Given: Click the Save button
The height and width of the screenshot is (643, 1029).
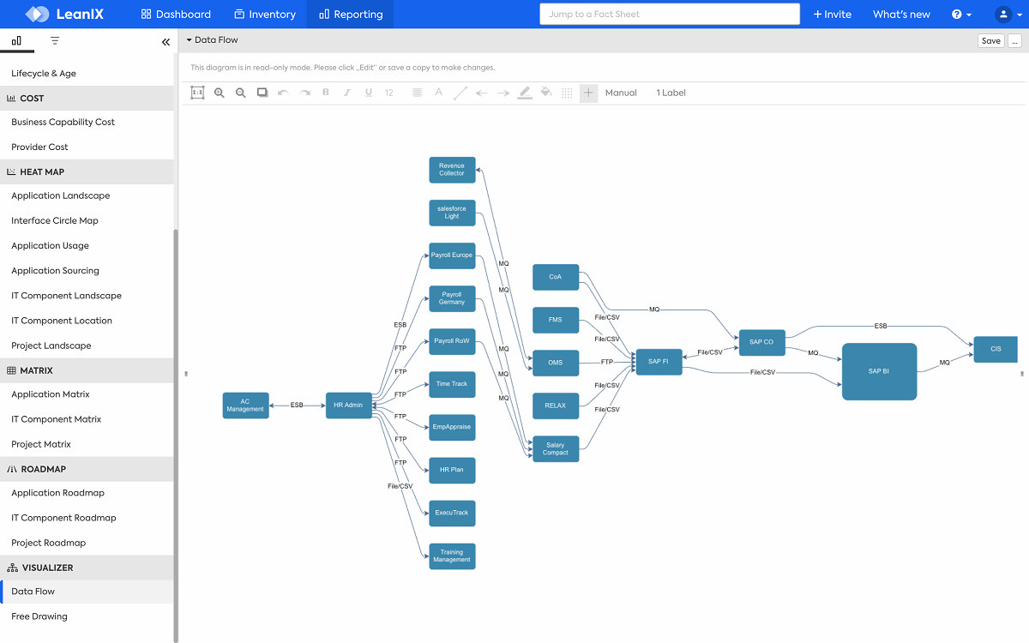Looking at the screenshot, I should (x=990, y=41).
